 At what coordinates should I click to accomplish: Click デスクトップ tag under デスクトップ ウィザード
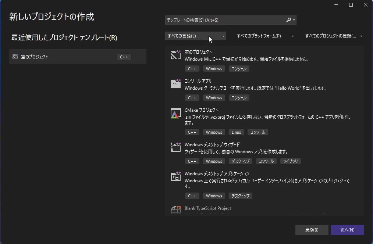coord(241,161)
